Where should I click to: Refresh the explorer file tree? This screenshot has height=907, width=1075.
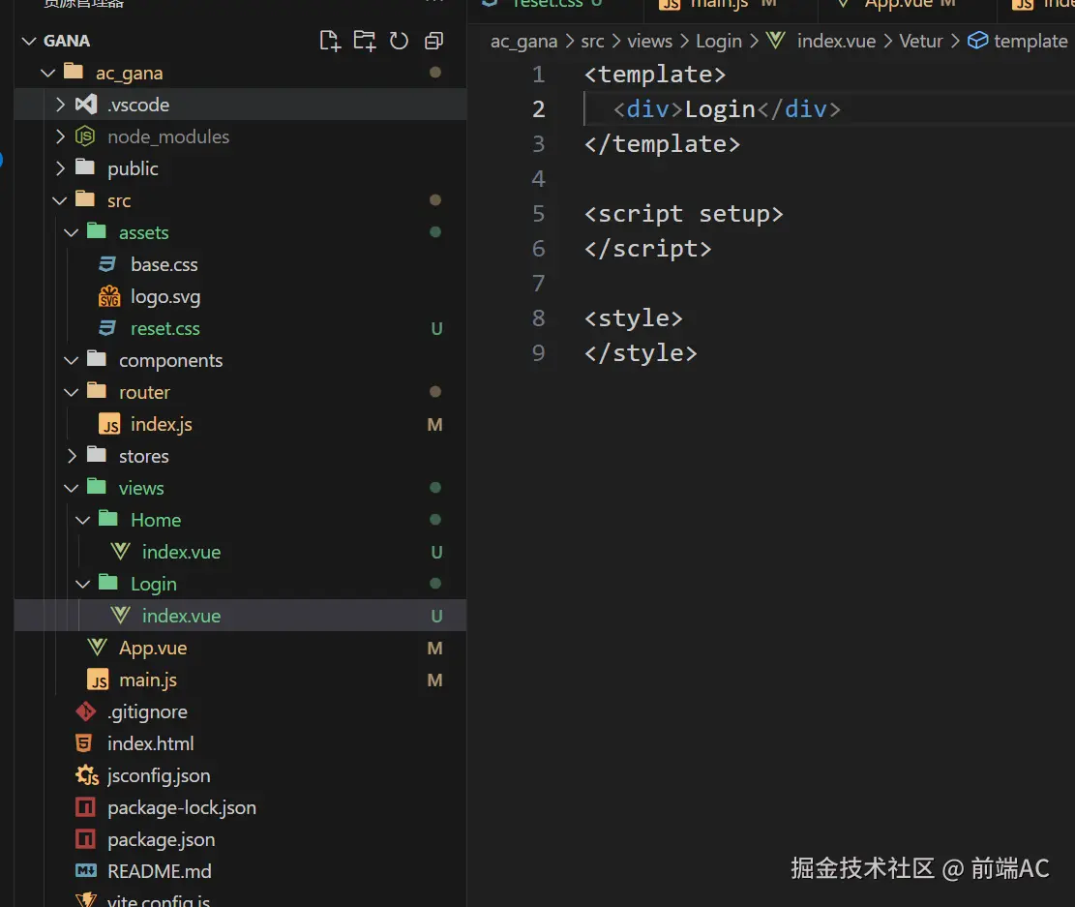click(x=399, y=41)
